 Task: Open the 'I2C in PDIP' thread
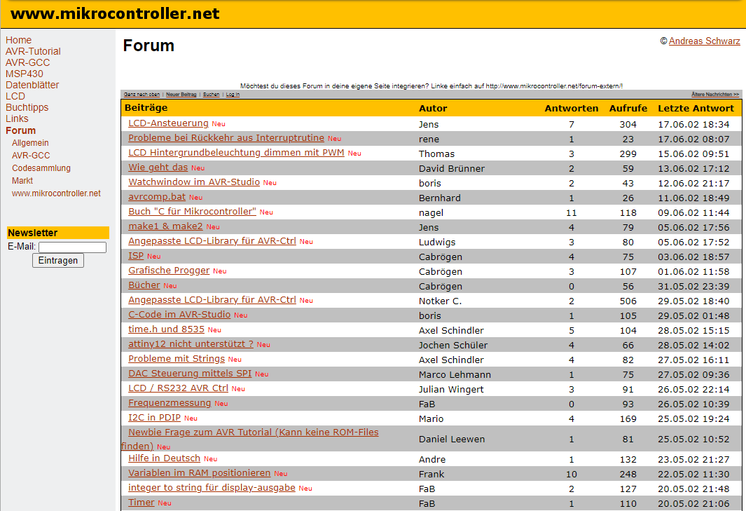pos(155,418)
